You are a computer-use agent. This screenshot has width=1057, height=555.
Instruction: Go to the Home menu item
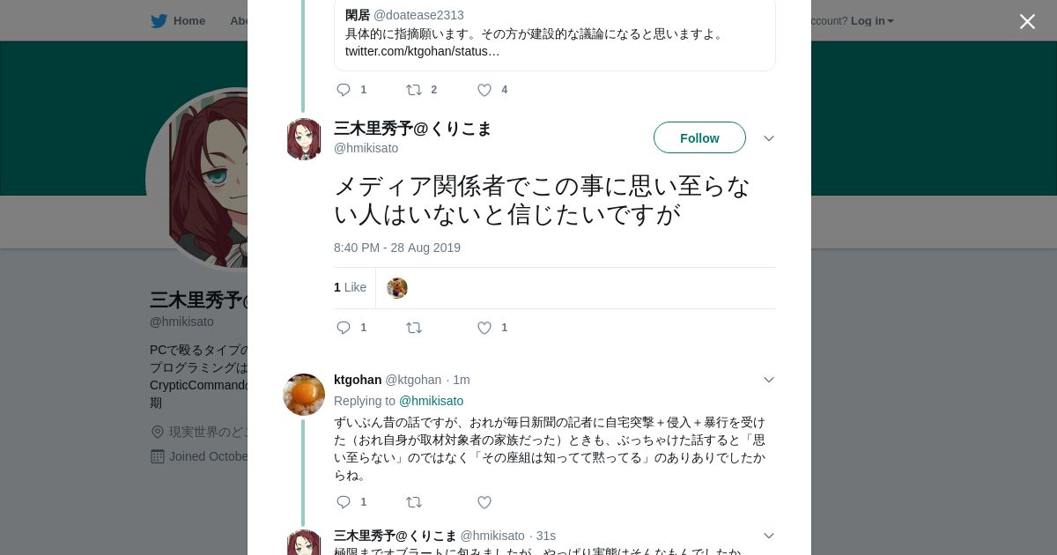pos(189,21)
